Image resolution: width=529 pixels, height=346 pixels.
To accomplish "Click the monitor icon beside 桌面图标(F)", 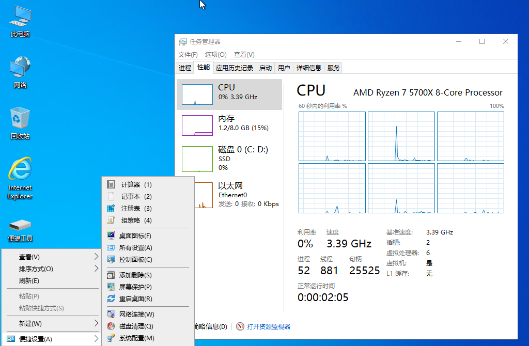I will (111, 235).
